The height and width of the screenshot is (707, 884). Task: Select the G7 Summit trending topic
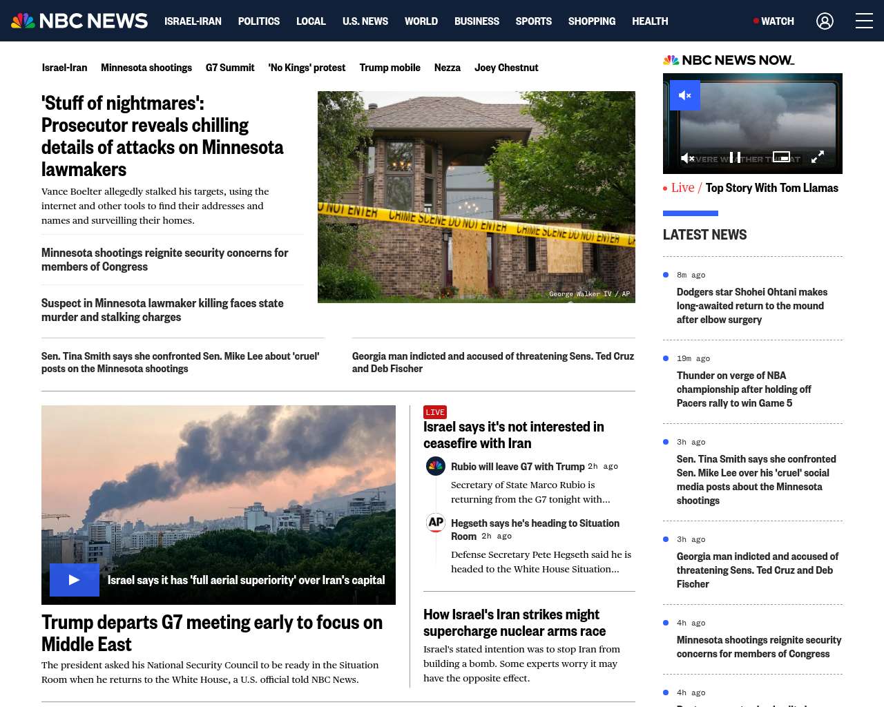coord(230,67)
